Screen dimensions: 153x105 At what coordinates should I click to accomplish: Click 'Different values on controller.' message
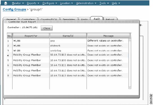pyautogui.click(x=105, y=41)
